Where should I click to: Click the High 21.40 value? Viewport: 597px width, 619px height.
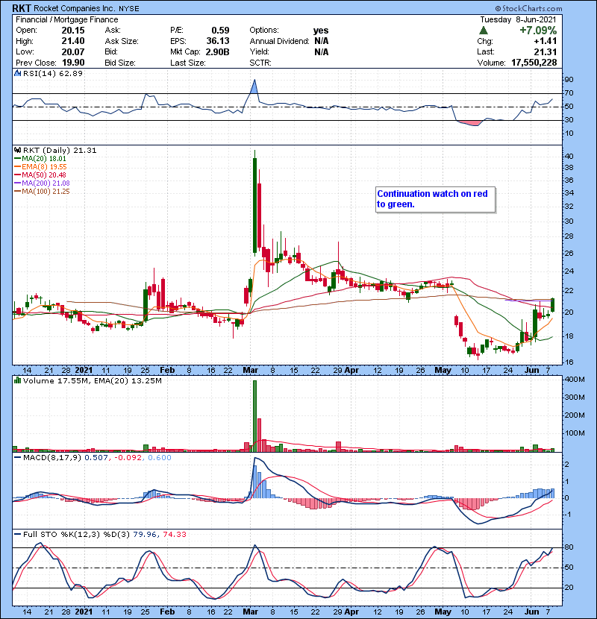73,41
